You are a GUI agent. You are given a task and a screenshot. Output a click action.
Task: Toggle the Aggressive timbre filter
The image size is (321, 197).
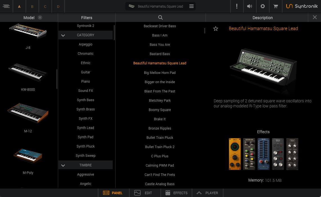[85, 175]
